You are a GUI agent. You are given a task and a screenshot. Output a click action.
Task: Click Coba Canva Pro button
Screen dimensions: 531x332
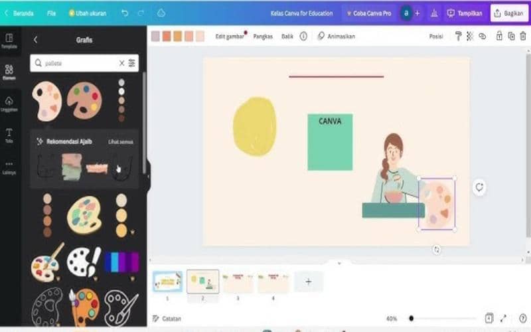369,13
